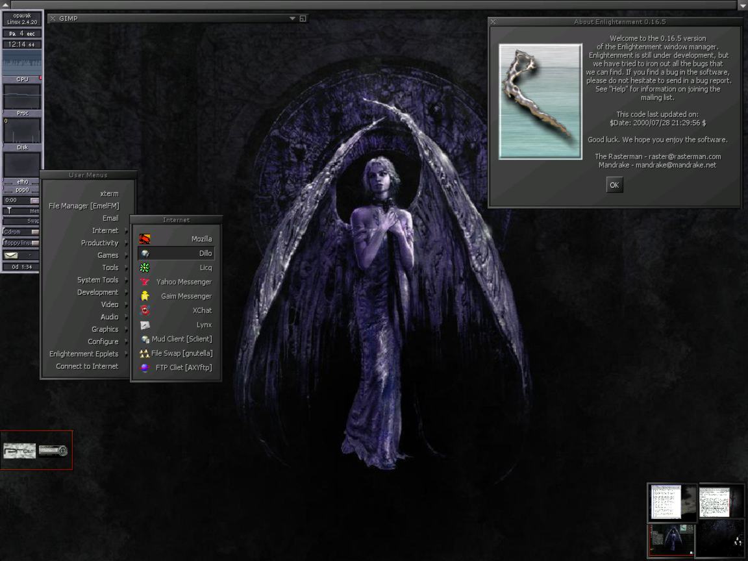Image resolution: width=748 pixels, height=561 pixels.
Task: Expand the Internet submenu arrow
Action: pos(127,231)
